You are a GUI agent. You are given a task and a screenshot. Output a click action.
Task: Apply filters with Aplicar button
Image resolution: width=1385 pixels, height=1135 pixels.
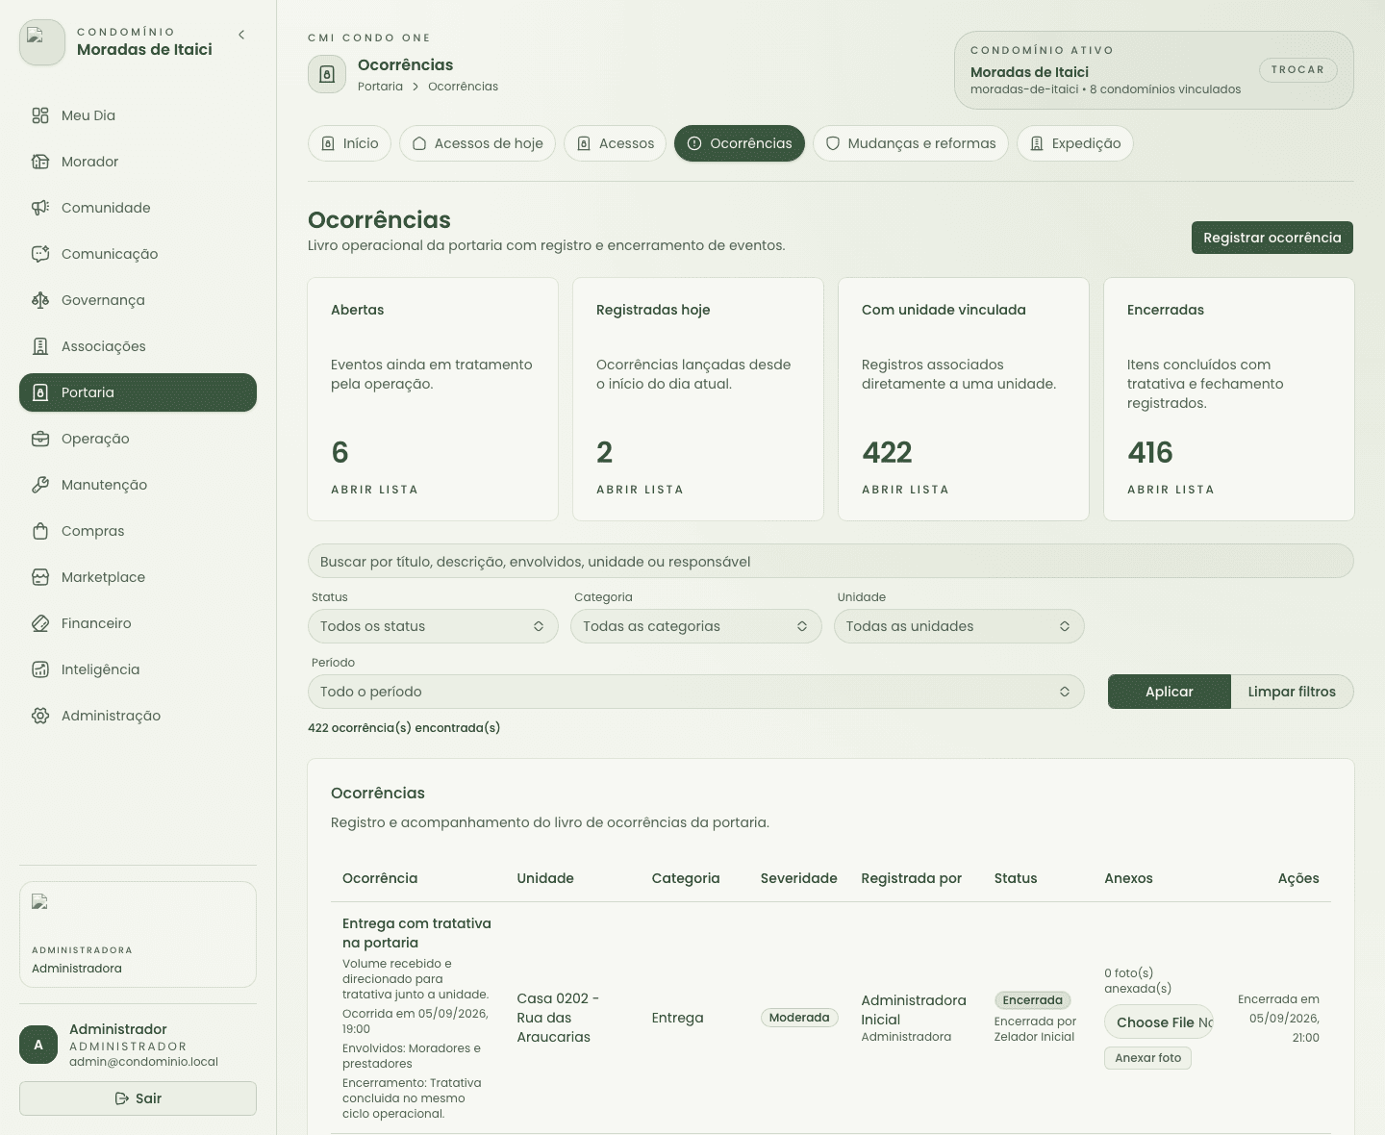1170,692
